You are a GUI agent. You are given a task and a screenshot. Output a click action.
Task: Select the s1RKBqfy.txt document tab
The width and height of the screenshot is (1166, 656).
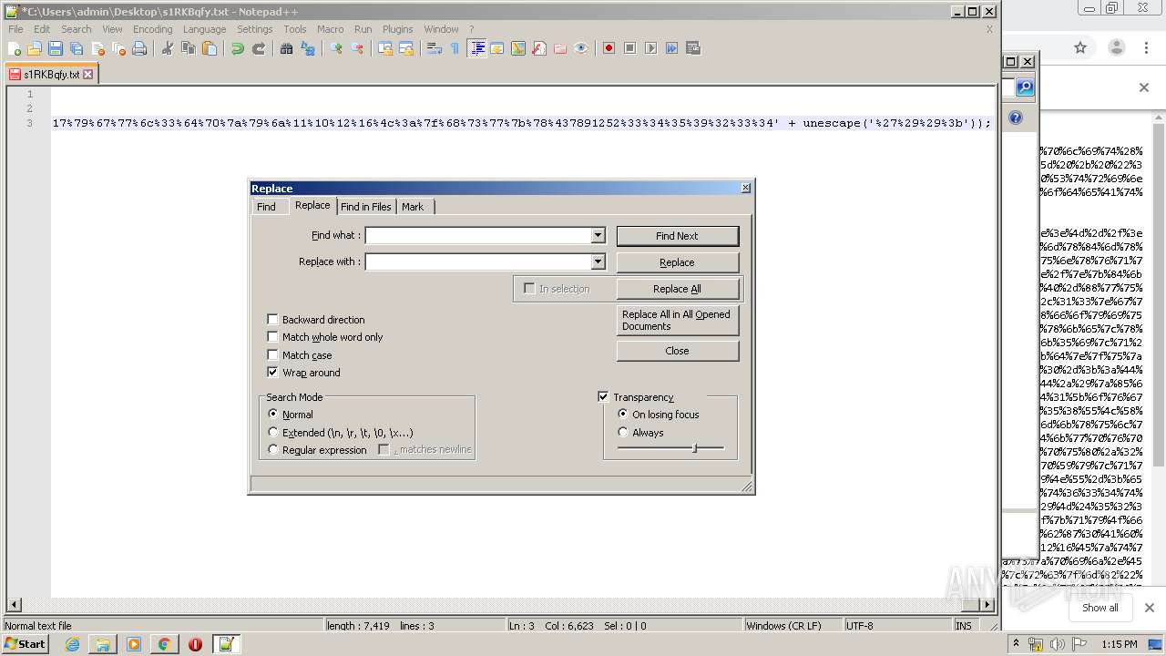click(x=51, y=74)
